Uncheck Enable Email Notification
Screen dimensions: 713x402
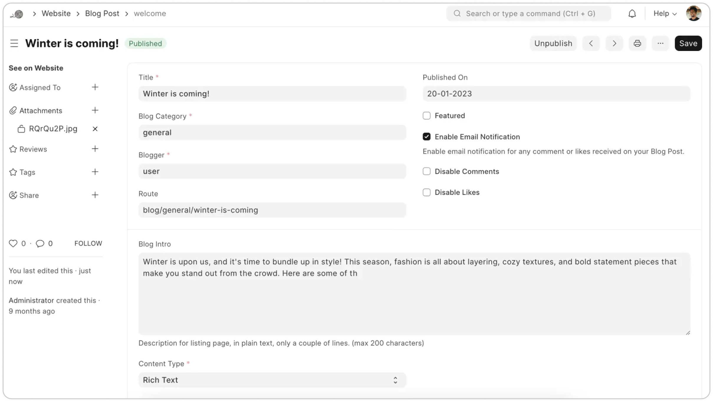pos(426,136)
